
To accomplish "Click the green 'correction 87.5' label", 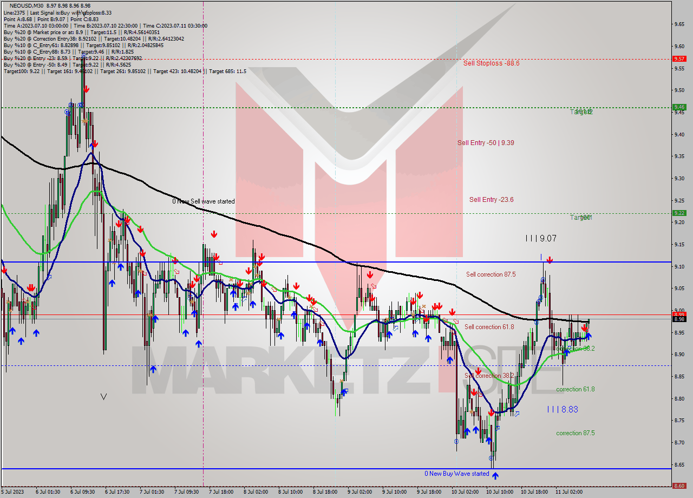I will click(x=575, y=433).
